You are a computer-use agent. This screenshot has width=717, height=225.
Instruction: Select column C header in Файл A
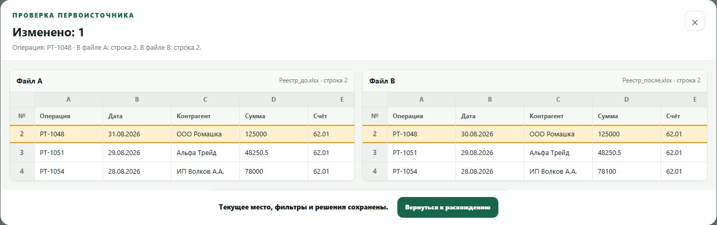click(205, 99)
